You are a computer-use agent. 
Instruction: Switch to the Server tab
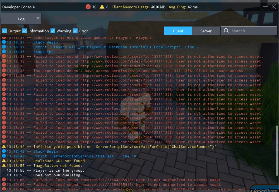(x=206, y=31)
